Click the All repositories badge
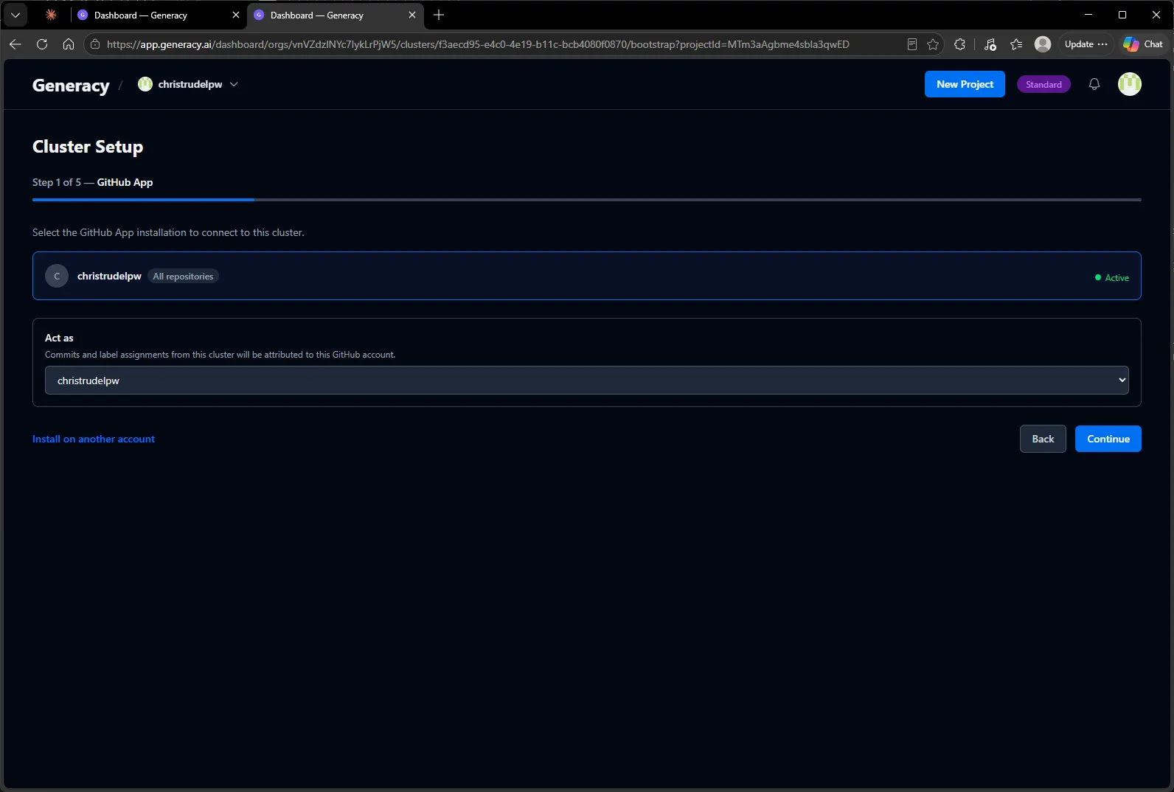Image resolution: width=1174 pixels, height=792 pixels. (x=183, y=277)
